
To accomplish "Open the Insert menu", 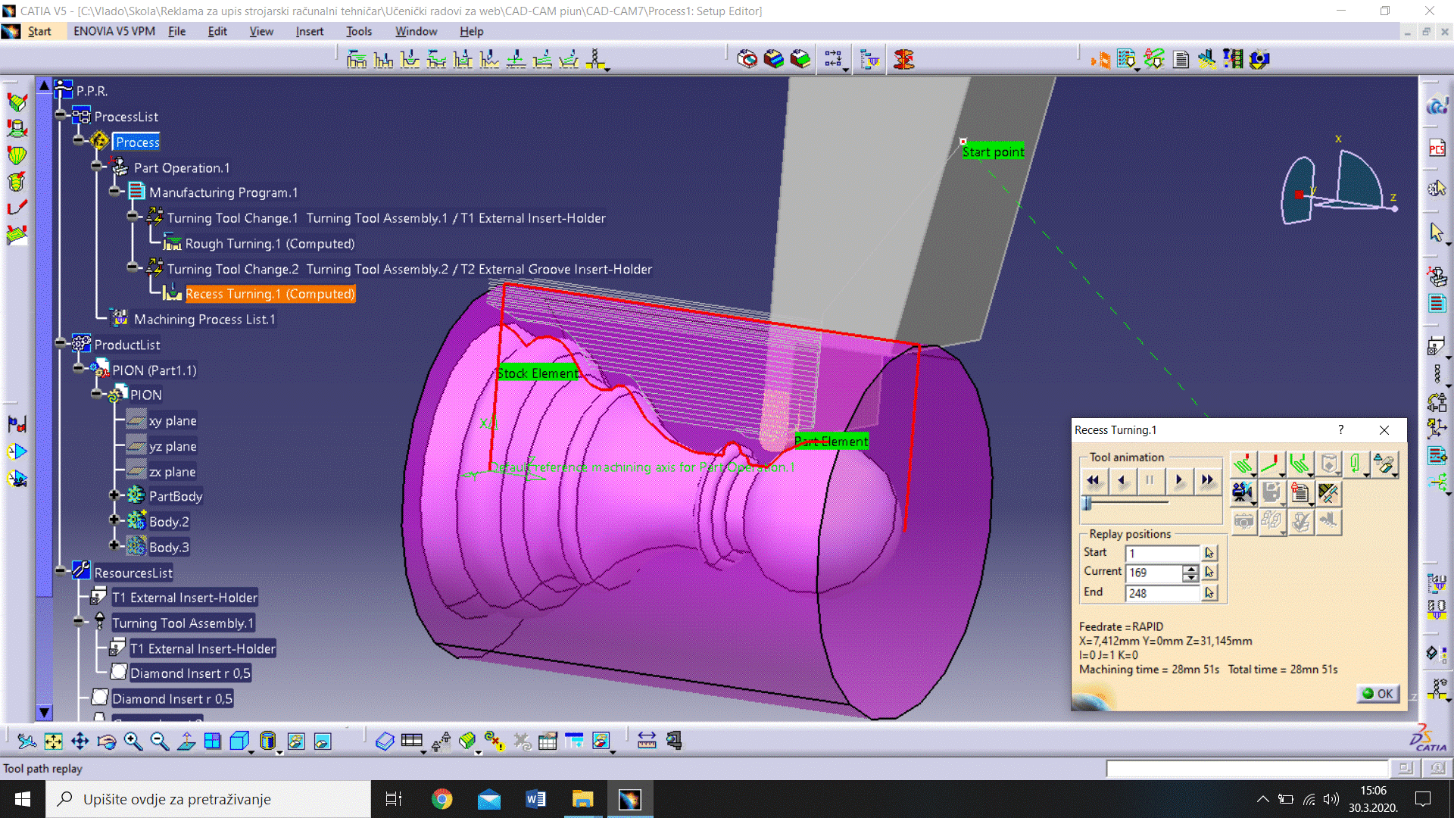I will click(309, 31).
